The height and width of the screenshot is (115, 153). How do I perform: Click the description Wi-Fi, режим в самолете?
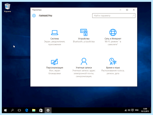coord(113,43)
